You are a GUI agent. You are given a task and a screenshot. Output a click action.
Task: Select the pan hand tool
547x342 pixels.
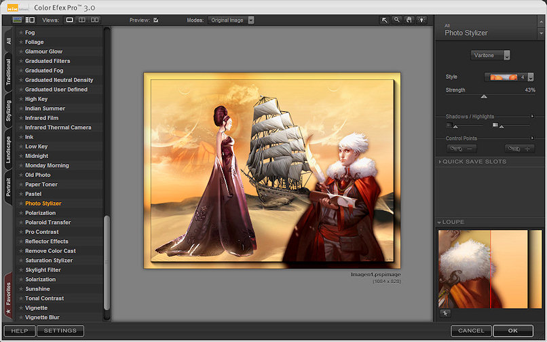[x=409, y=20]
